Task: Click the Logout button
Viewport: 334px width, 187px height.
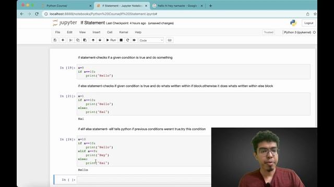Action: point(308,23)
